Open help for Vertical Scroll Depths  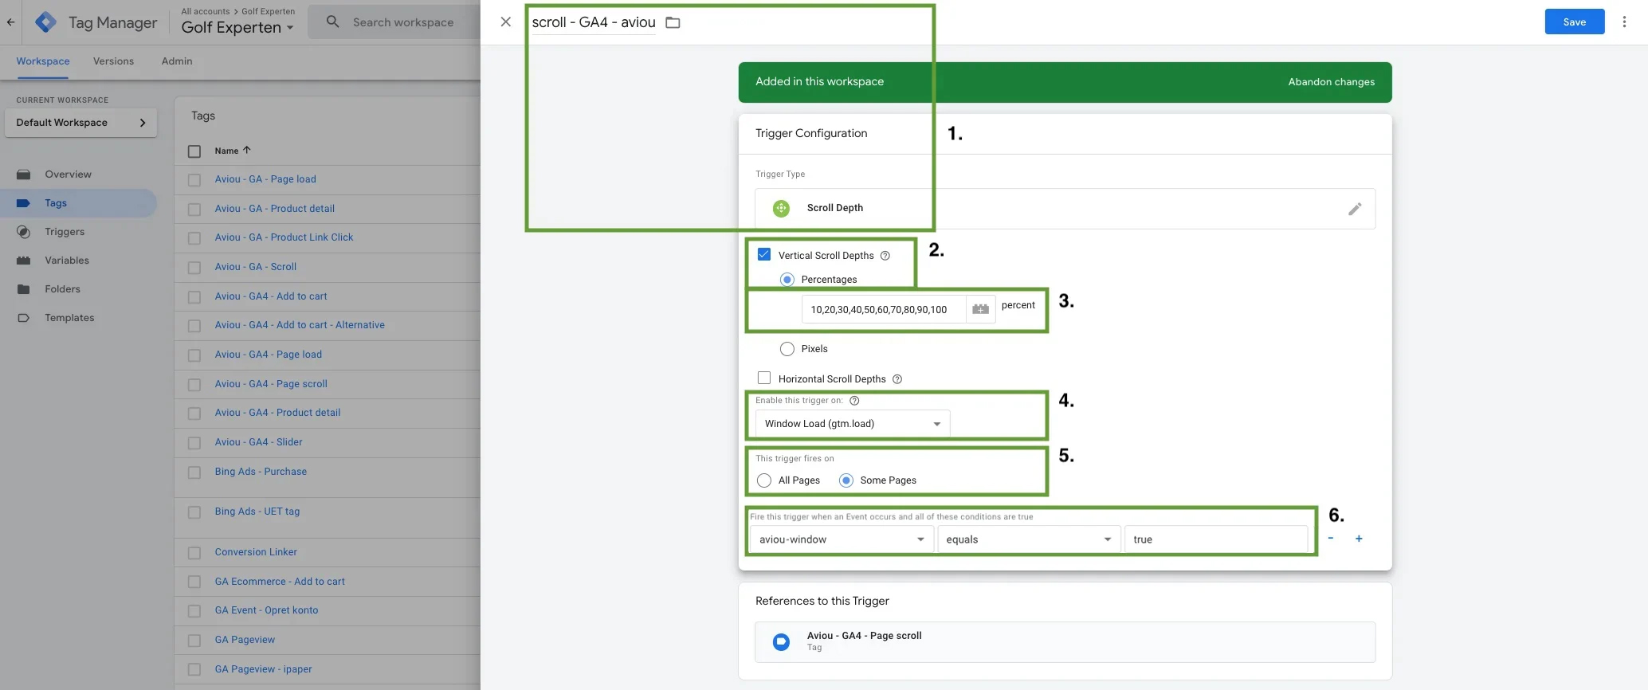click(x=885, y=256)
